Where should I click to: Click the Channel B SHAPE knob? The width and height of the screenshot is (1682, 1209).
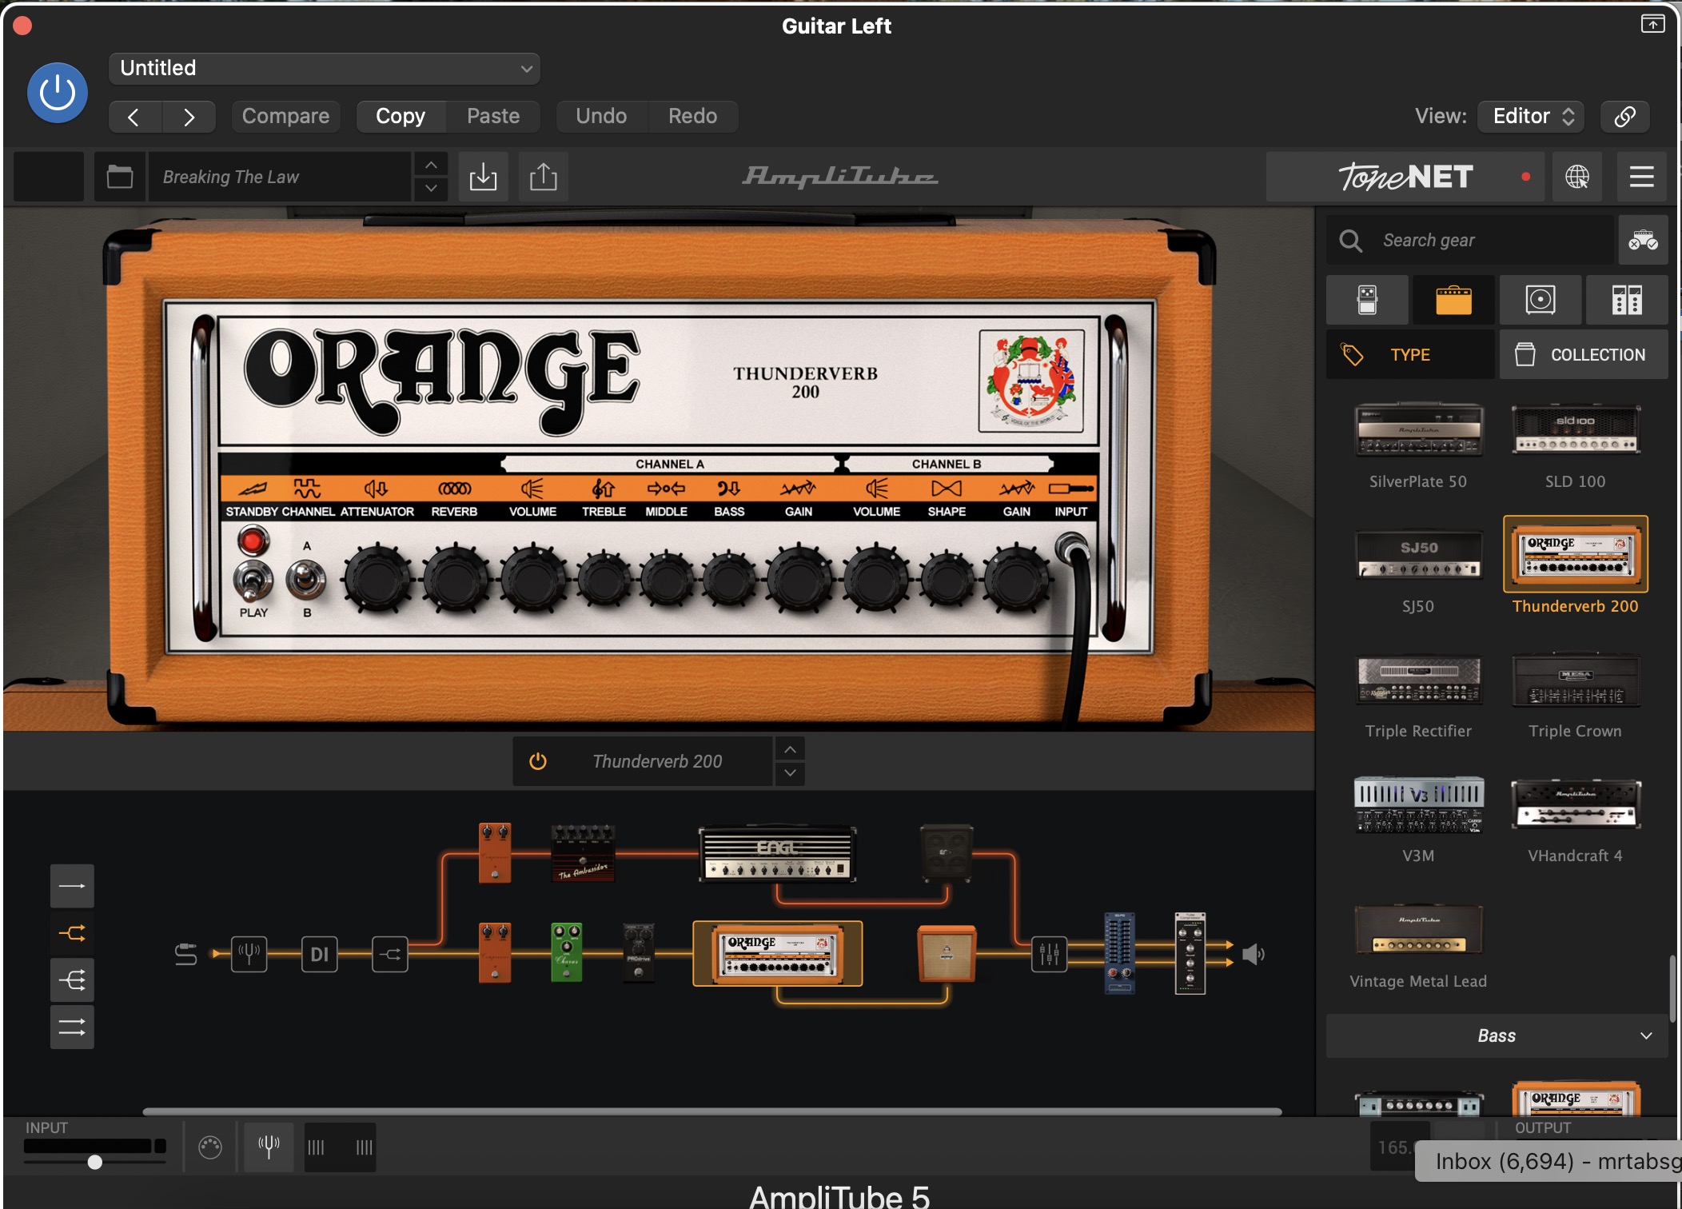pos(947,579)
